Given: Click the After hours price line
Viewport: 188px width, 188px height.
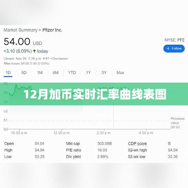Looking at the screenshot, I should pyautogui.click(x=26, y=63).
